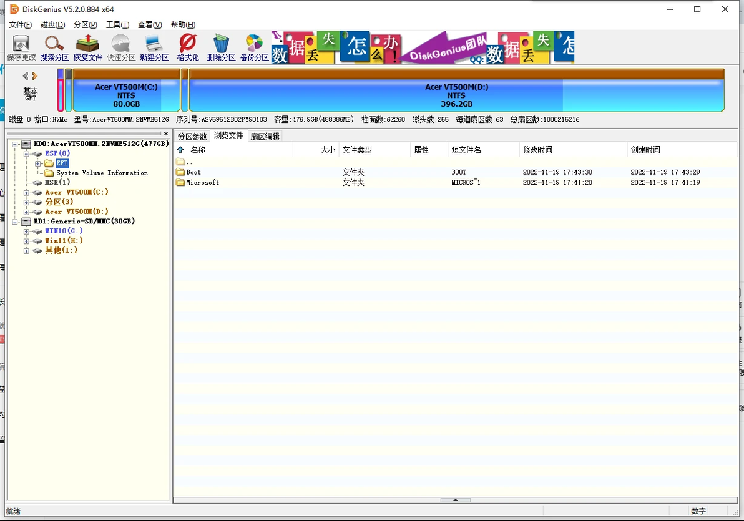The width and height of the screenshot is (744, 521).
Task: Click the horizontal scrollbar below file list
Action: pos(455,499)
